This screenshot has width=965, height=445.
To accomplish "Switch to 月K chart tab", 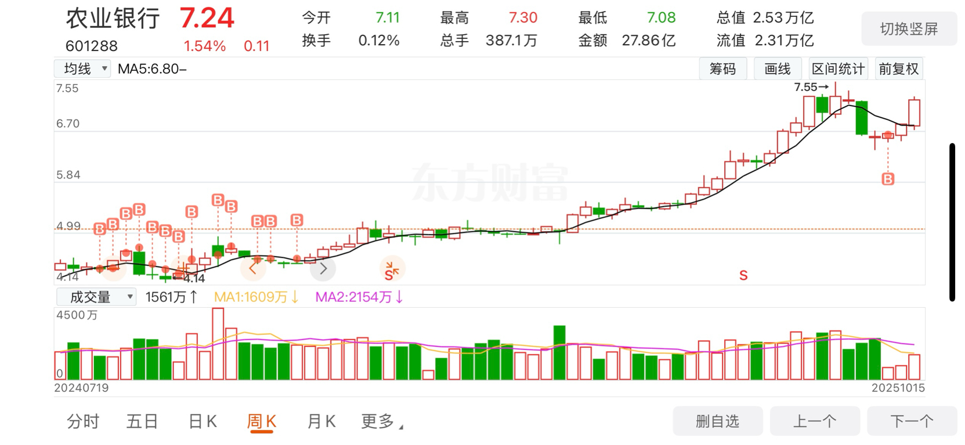I will click(321, 421).
